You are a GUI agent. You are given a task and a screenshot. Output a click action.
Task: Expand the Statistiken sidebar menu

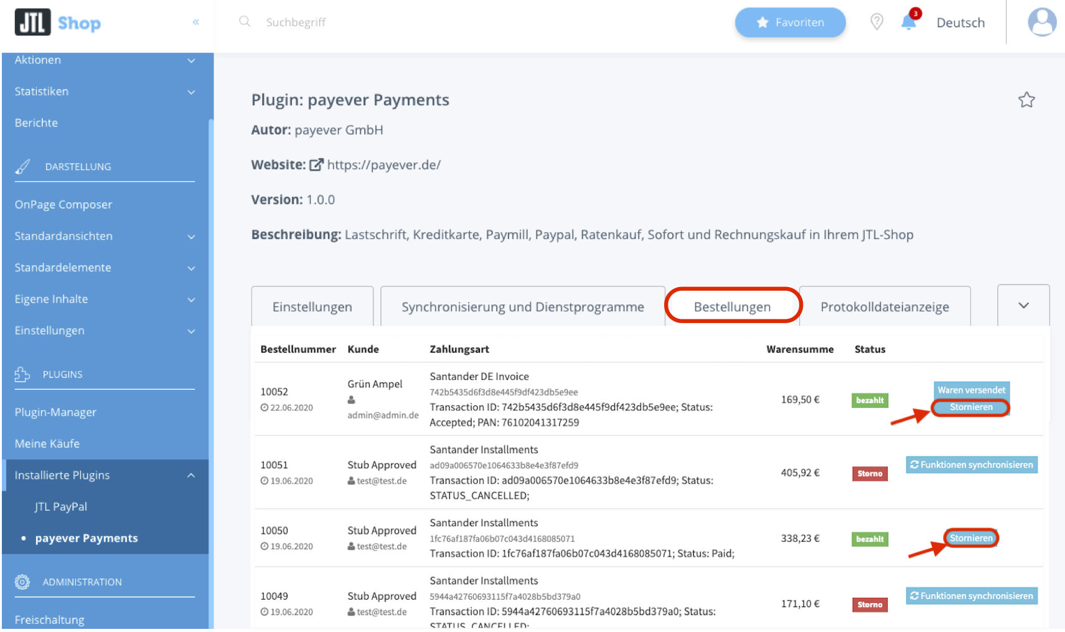click(105, 92)
